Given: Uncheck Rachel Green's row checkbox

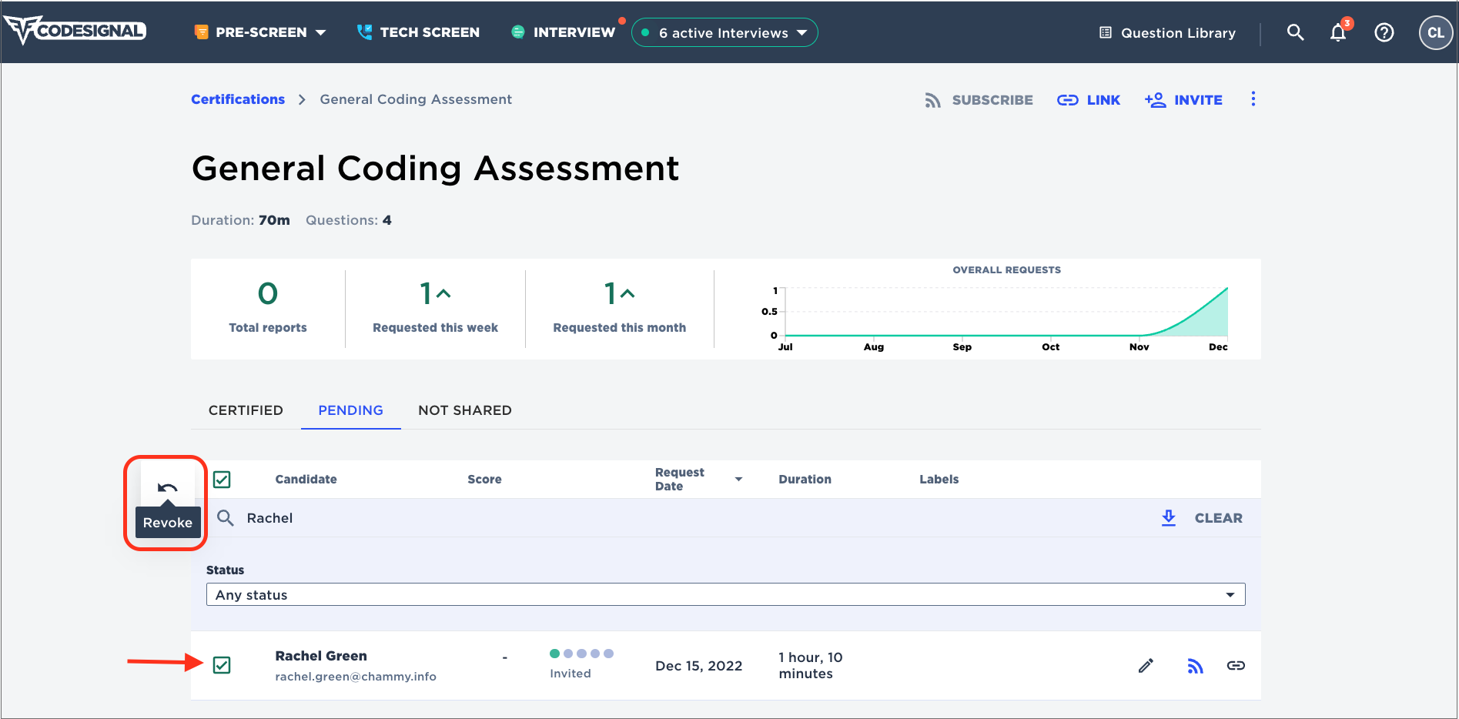Looking at the screenshot, I should [222, 665].
